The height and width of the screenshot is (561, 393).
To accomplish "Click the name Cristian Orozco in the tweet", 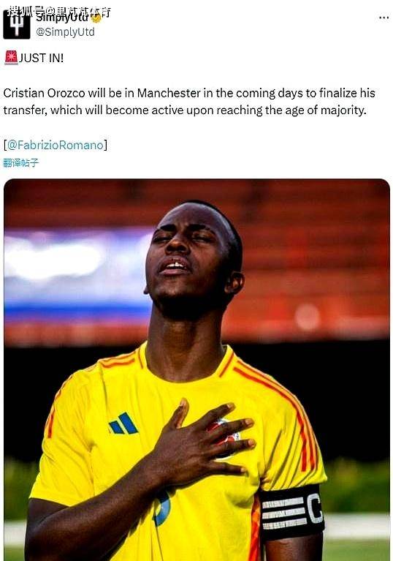I will [x=45, y=93].
